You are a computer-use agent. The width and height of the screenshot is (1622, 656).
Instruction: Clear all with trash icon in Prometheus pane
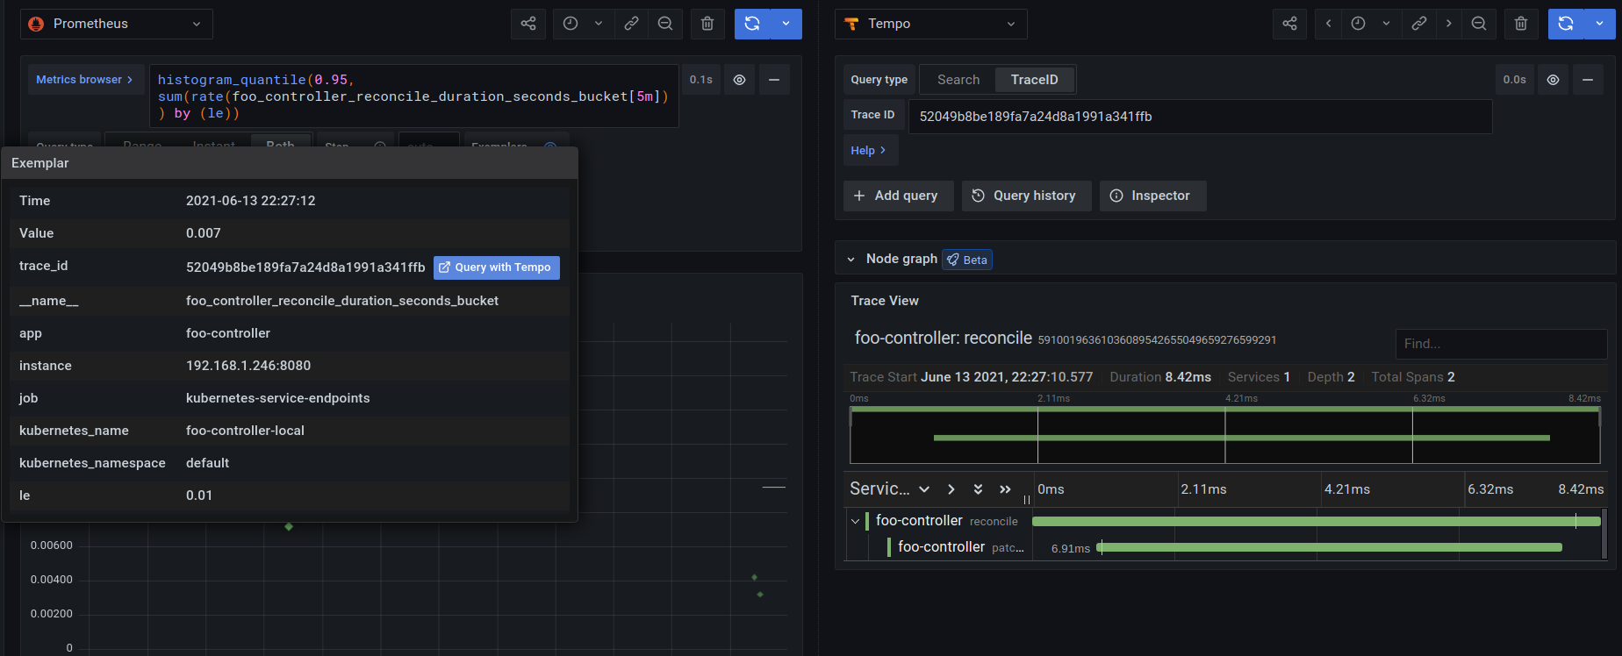tap(707, 24)
